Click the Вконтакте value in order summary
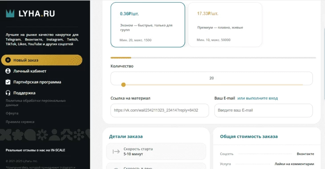This screenshot has width=325, height=169. 305,154
